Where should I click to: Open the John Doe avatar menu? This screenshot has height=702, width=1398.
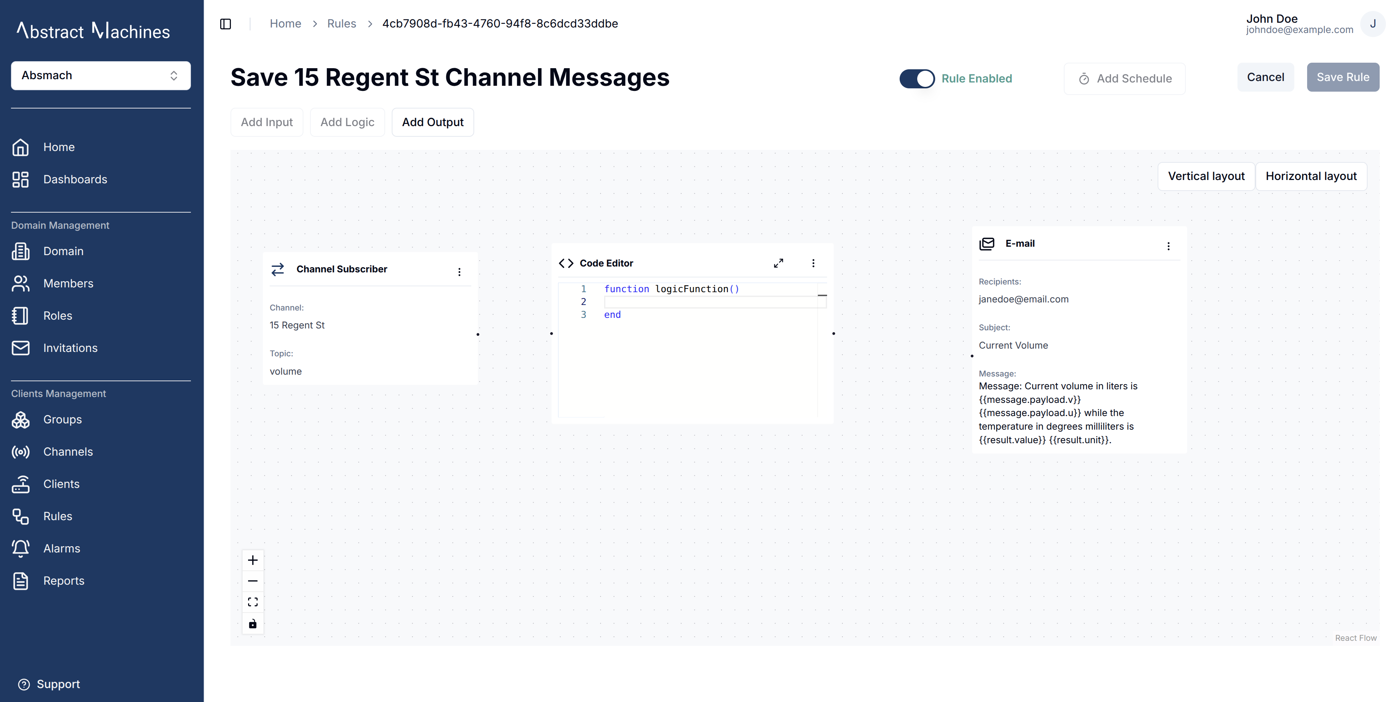point(1372,24)
